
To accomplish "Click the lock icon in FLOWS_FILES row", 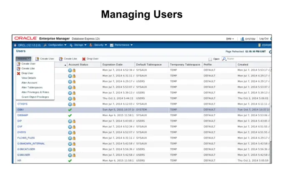I will click(x=74, y=138).
